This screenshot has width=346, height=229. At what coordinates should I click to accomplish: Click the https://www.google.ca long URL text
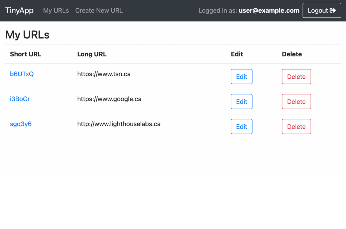click(x=109, y=99)
